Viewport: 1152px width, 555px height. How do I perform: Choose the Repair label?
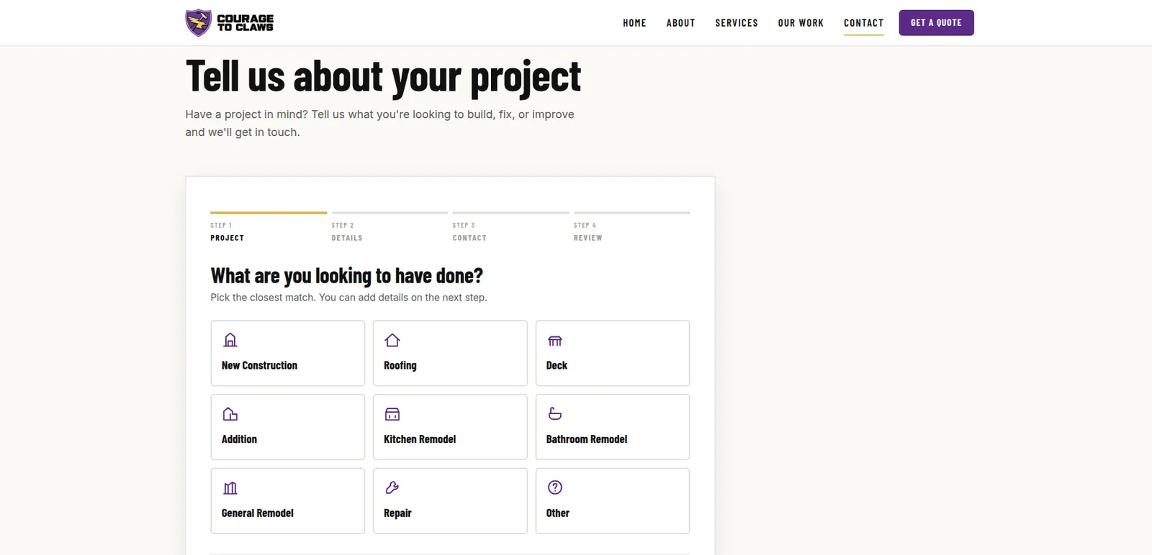pos(397,513)
